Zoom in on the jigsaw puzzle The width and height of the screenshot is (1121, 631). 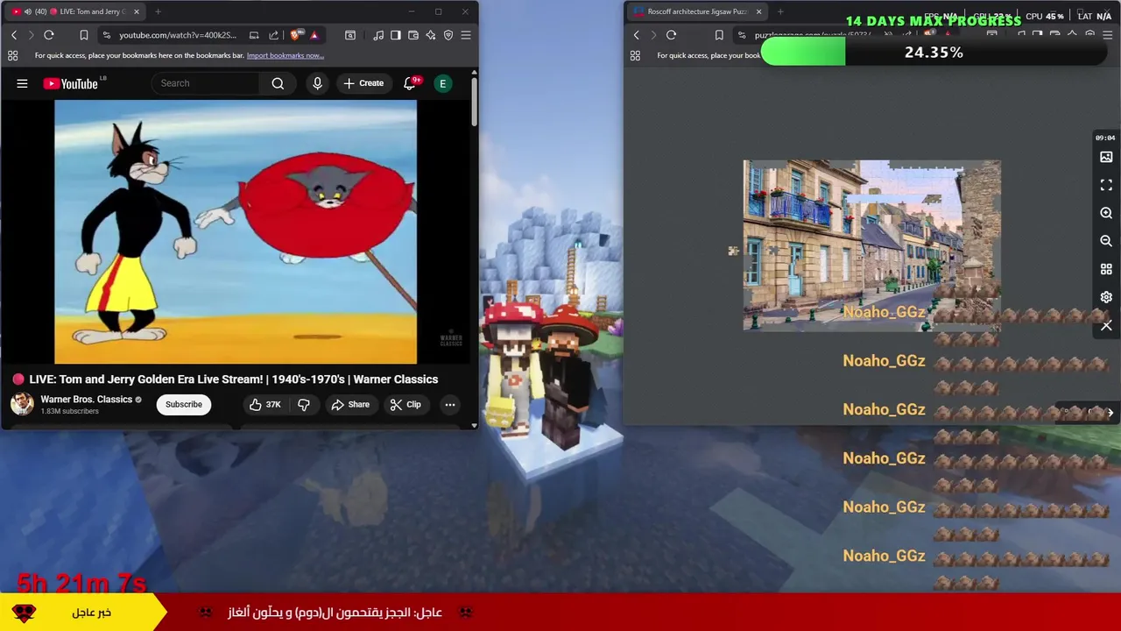point(1106,213)
